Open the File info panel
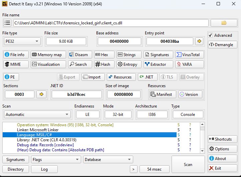This screenshot has width=241, height=177. (x=16, y=54)
